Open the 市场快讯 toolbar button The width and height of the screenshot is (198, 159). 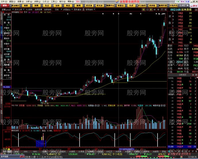point(173,5)
